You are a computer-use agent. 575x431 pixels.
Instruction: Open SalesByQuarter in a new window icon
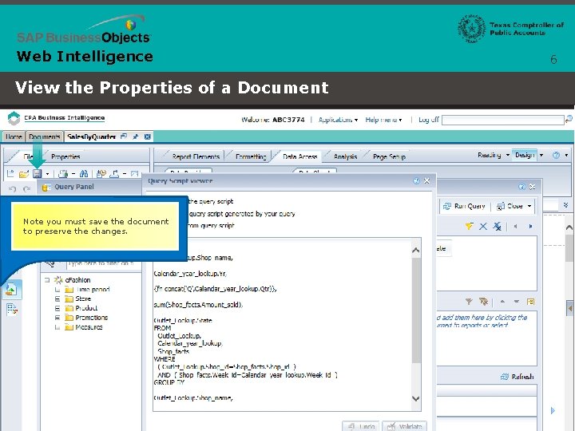tap(124, 136)
